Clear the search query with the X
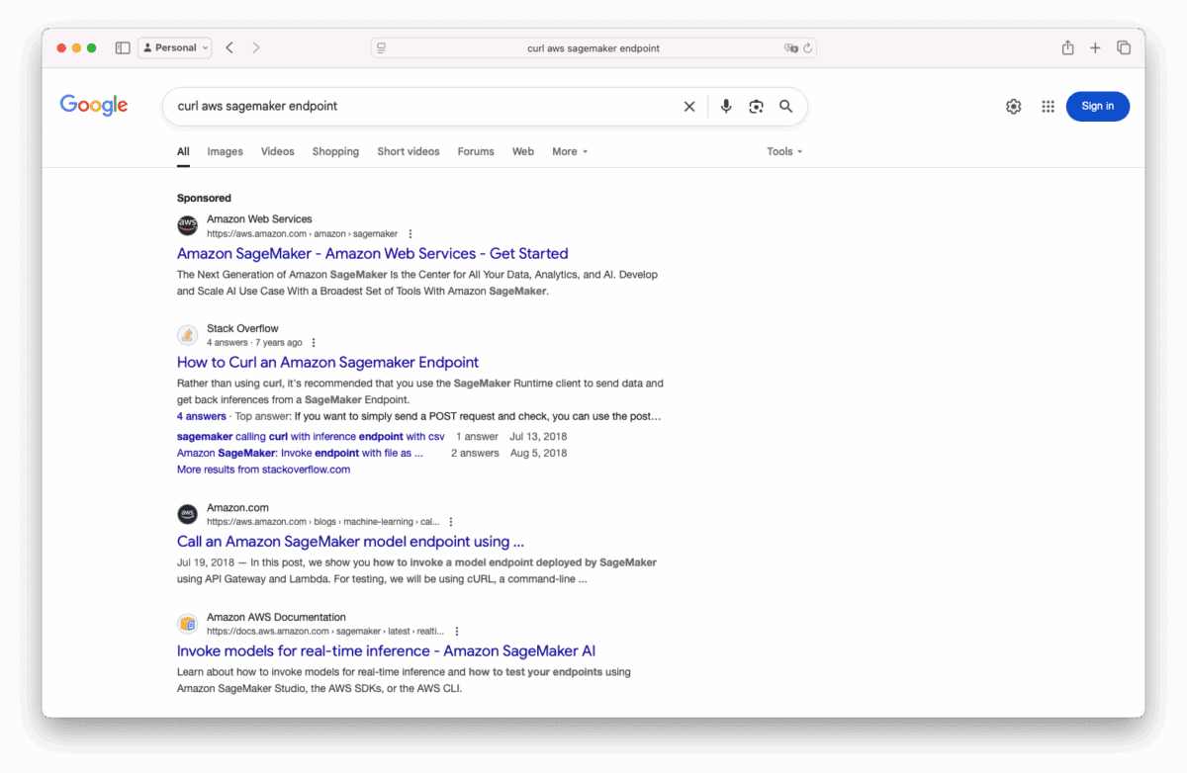The height and width of the screenshot is (773, 1187). coord(689,106)
